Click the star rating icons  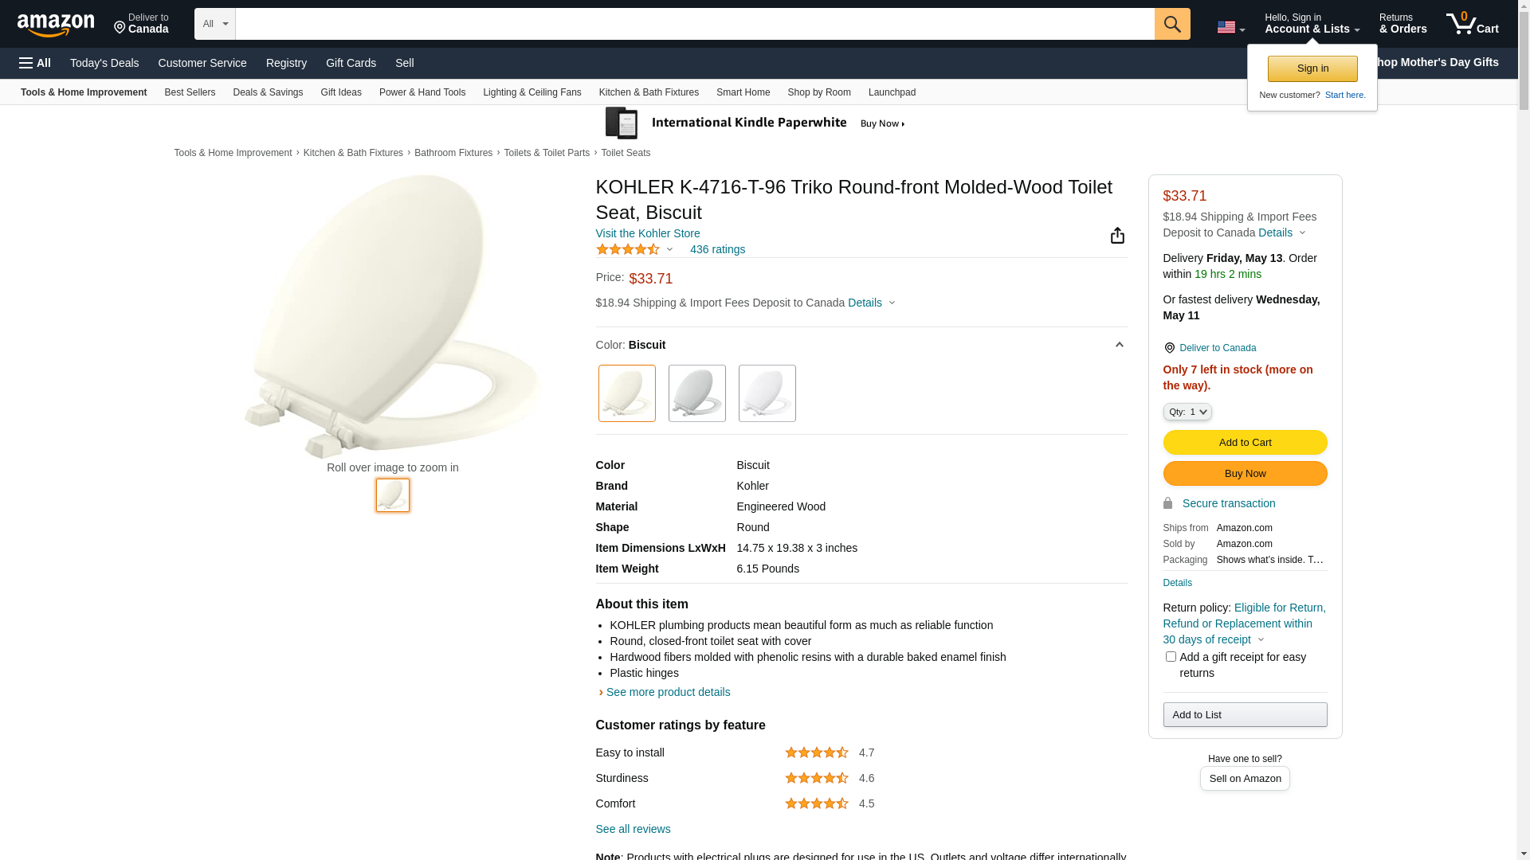pos(628,249)
